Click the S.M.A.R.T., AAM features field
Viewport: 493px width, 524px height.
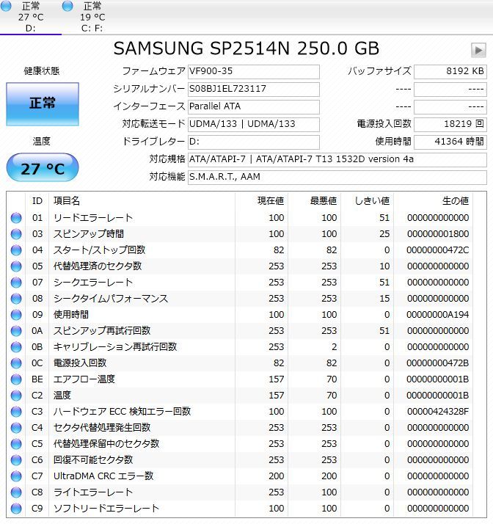tap(337, 177)
